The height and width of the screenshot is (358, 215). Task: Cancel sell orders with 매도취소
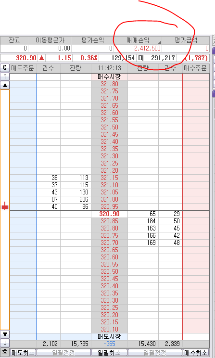point(23,353)
